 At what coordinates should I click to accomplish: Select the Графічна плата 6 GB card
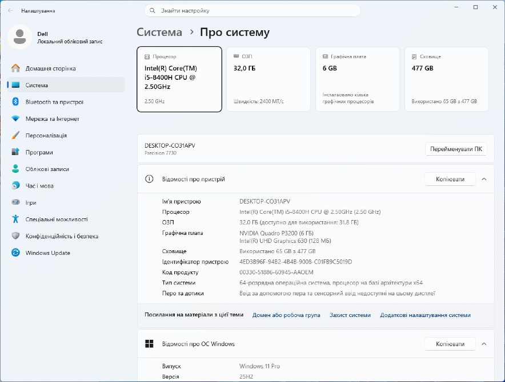358,79
